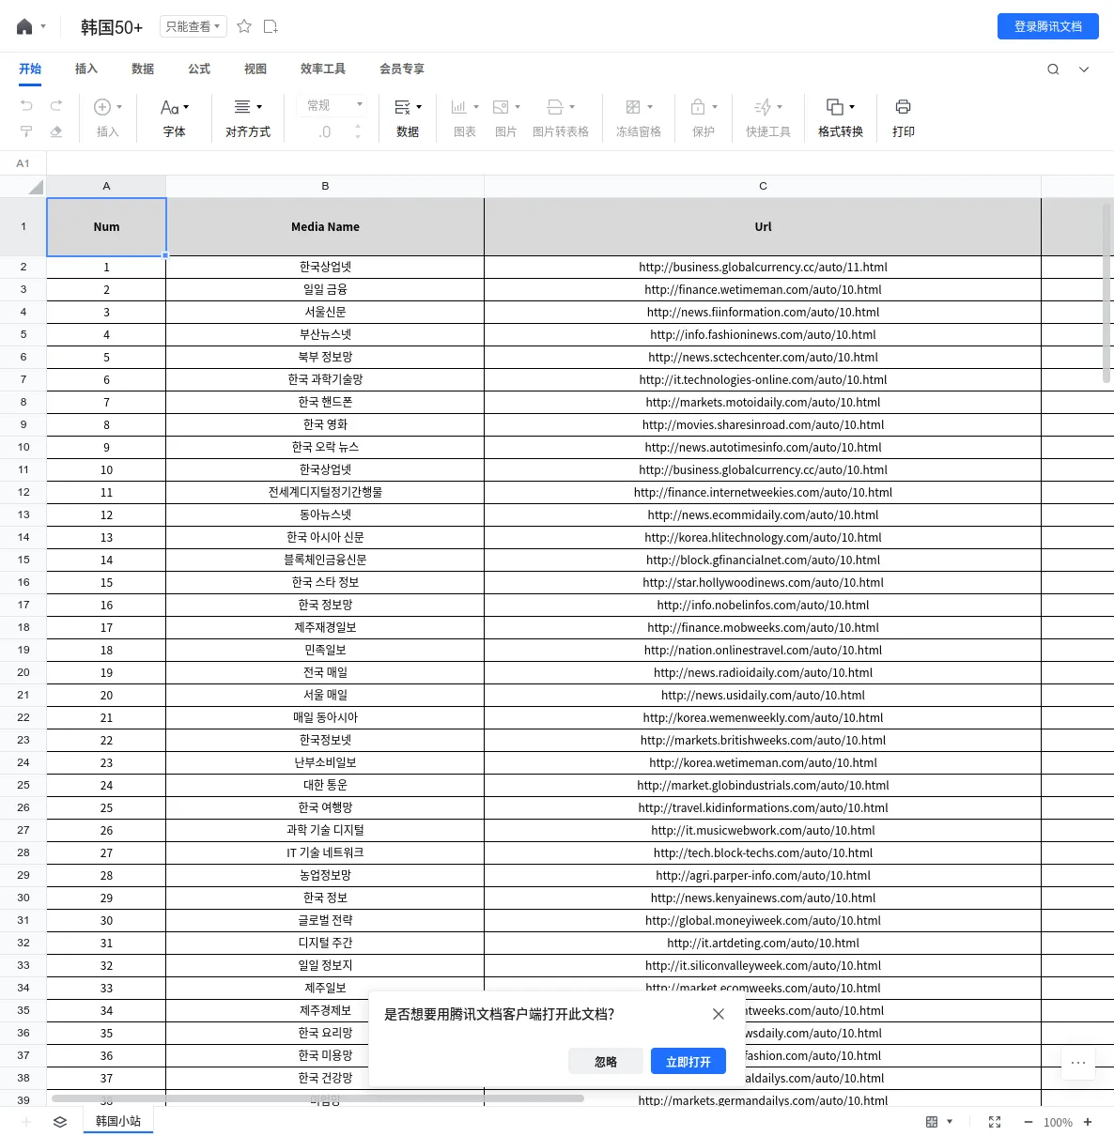Click the redo arrow icon

coord(56,105)
